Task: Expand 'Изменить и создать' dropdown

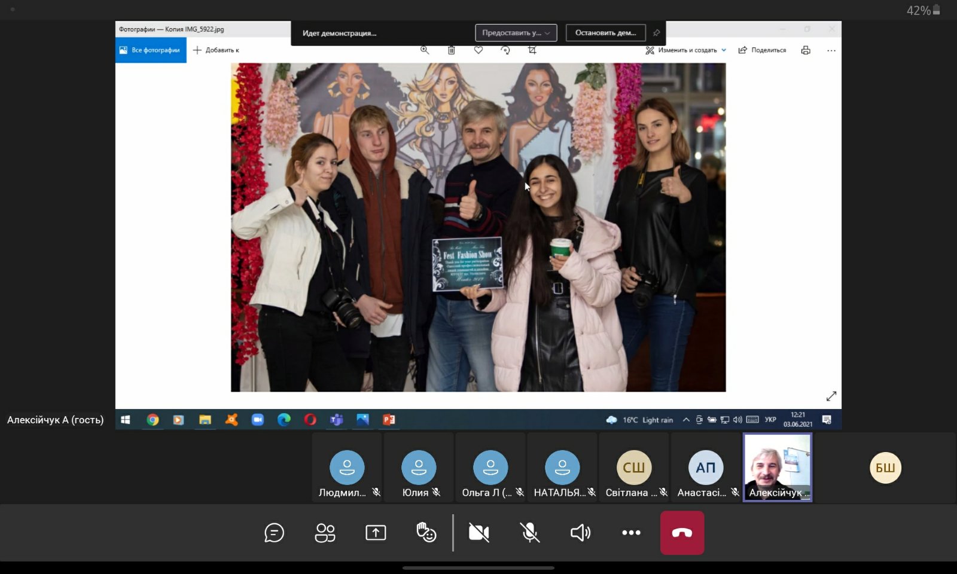Action: click(x=687, y=50)
